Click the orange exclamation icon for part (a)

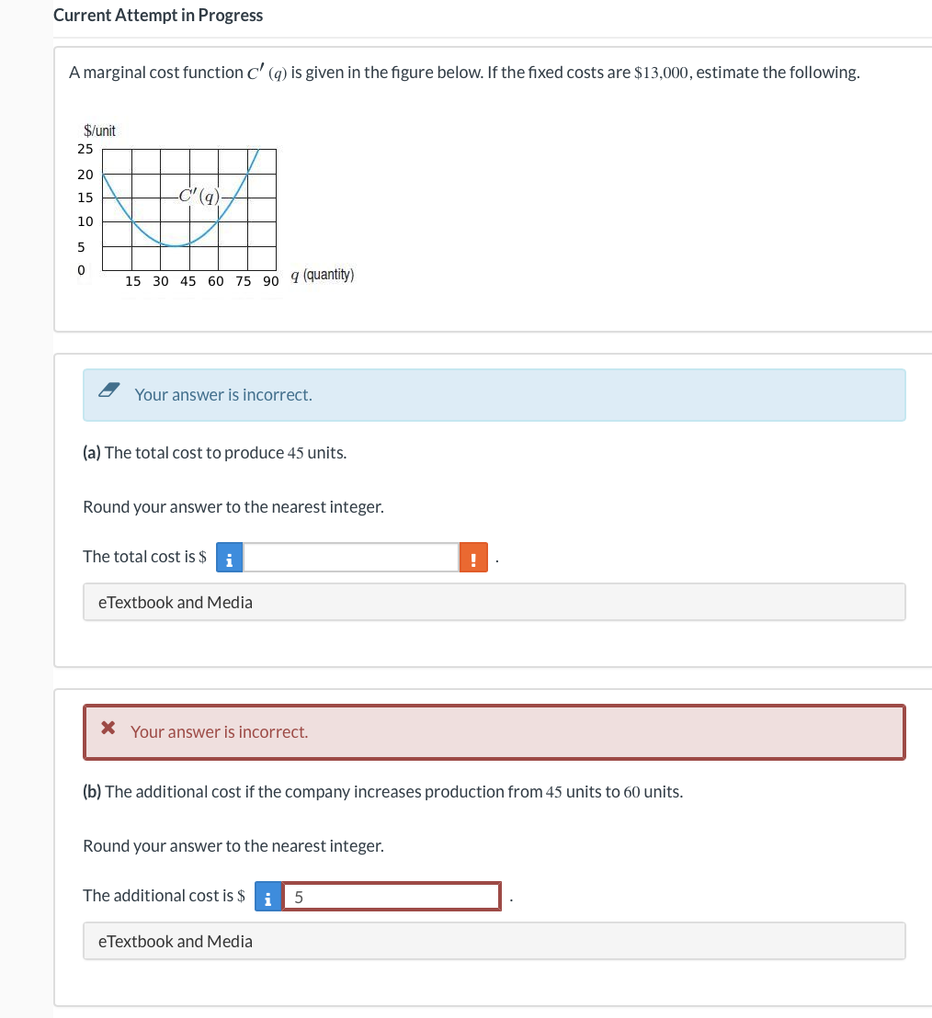472,557
